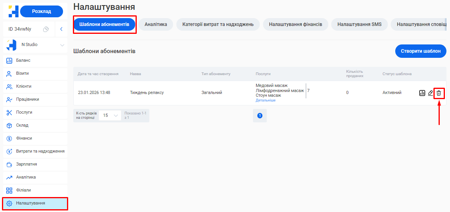Image resolution: width=450 pixels, height=212 pixels.
Task: Open Налаштування фінансів tab
Action: click(296, 24)
